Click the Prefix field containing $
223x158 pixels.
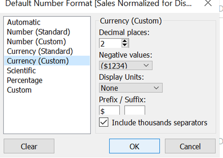click(109, 111)
